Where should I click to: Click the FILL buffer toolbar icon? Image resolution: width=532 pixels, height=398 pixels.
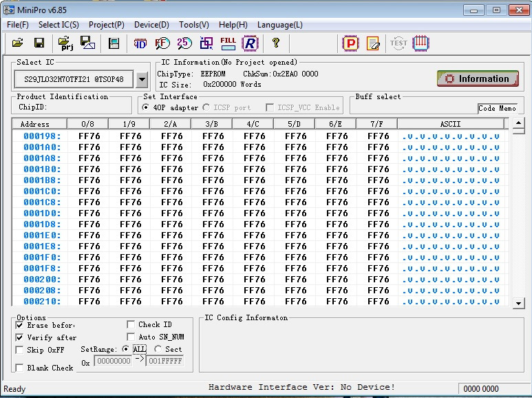point(228,43)
